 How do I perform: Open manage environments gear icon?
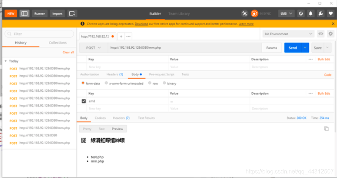click(x=331, y=34)
